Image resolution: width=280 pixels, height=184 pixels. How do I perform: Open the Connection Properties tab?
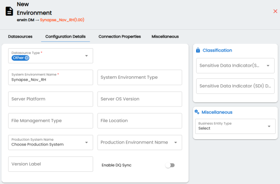pyautogui.click(x=120, y=37)
